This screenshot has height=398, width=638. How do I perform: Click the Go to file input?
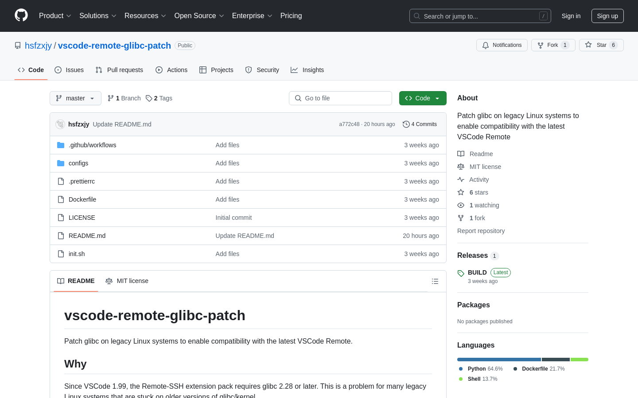(x=340, y=98)
